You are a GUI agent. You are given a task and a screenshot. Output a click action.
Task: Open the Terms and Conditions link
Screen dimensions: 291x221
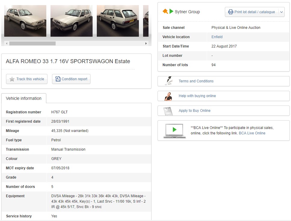click(196, 81)
